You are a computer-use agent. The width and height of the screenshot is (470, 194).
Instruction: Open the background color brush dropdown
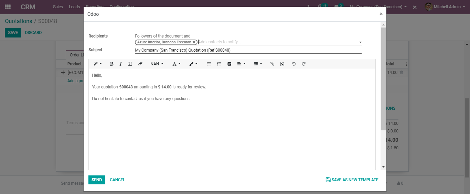pos(193,64)
